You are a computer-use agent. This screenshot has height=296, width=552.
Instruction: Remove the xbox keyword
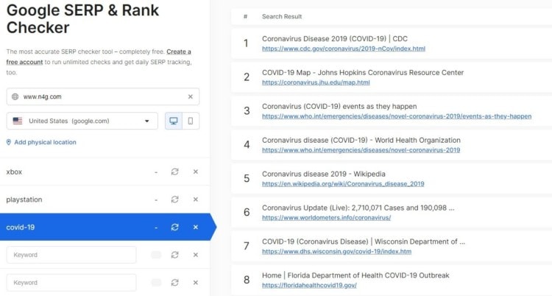click(196, 172)
